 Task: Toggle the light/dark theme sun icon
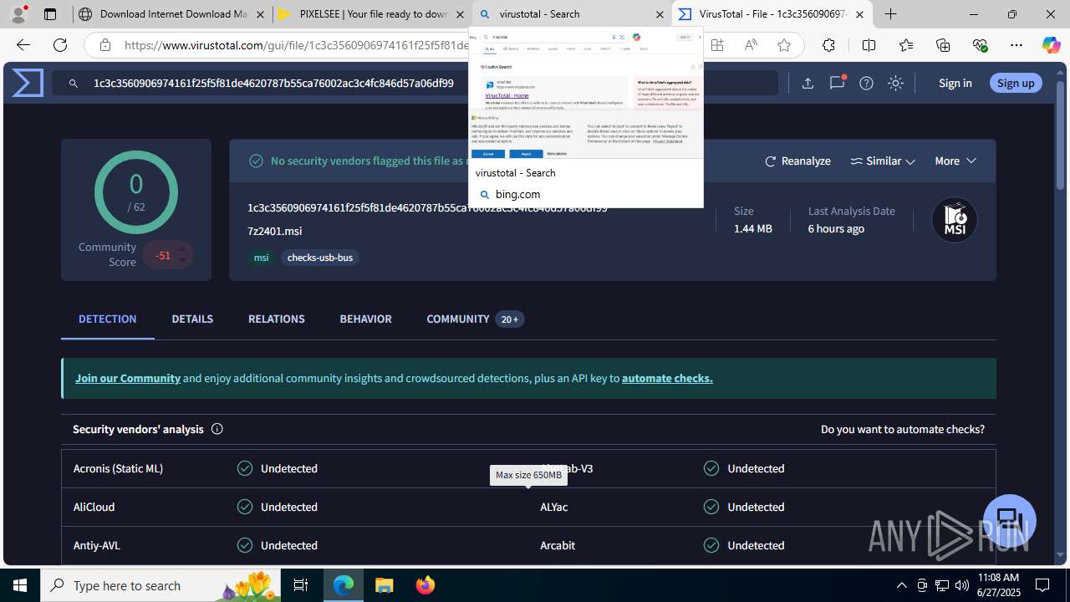895,83
